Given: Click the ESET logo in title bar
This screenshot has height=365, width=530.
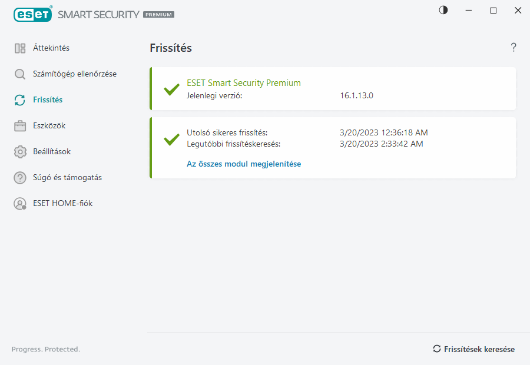Looking at the screenshot, I should point(33,14).
